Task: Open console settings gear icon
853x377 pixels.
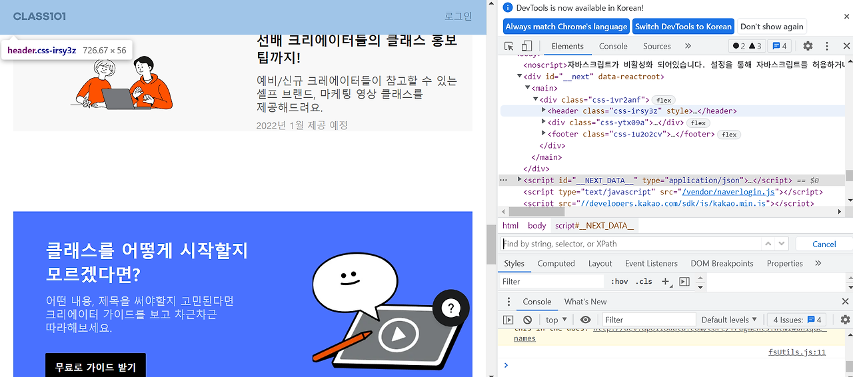Action: pyautogui.click(x=845, y=320)
